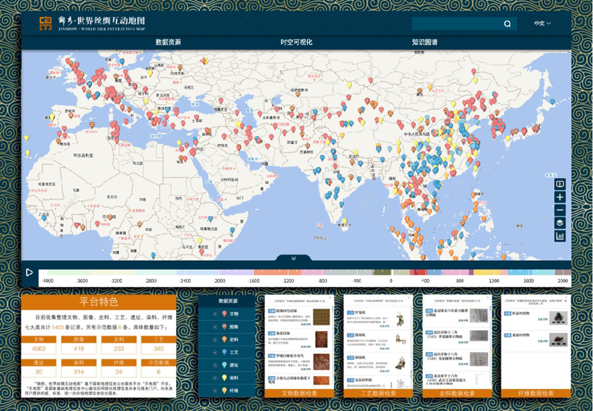Switch to the 时空可视化 tab
The height and width of the screenshot is (411, 593).
(x=296, y=43)
